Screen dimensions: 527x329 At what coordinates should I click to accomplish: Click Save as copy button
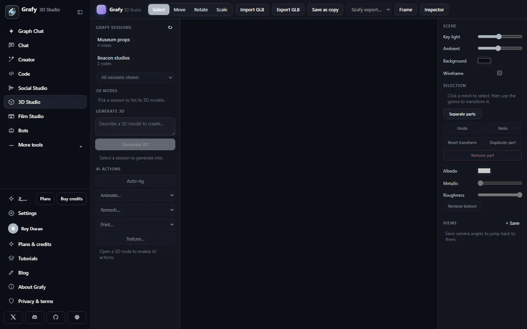pos(325,10)
